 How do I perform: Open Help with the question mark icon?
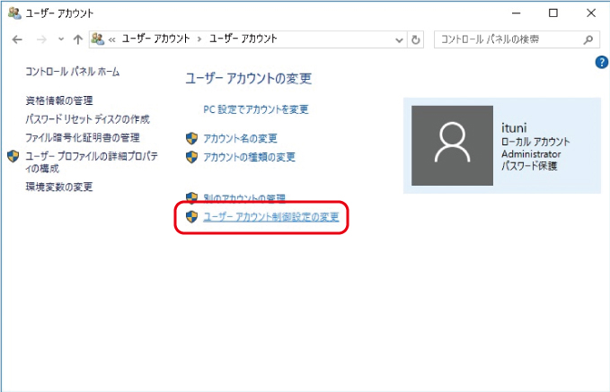point(601,62)
